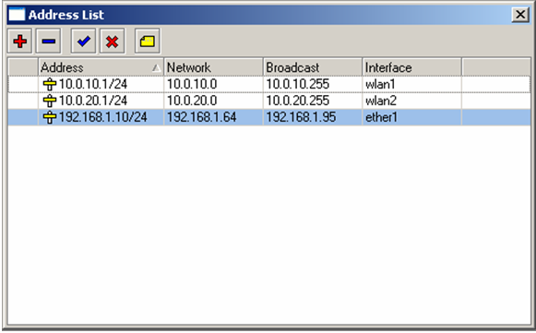Click the Address List window icon
The height and width of the screenshot is (333, 536).
(x=17, y=15)
